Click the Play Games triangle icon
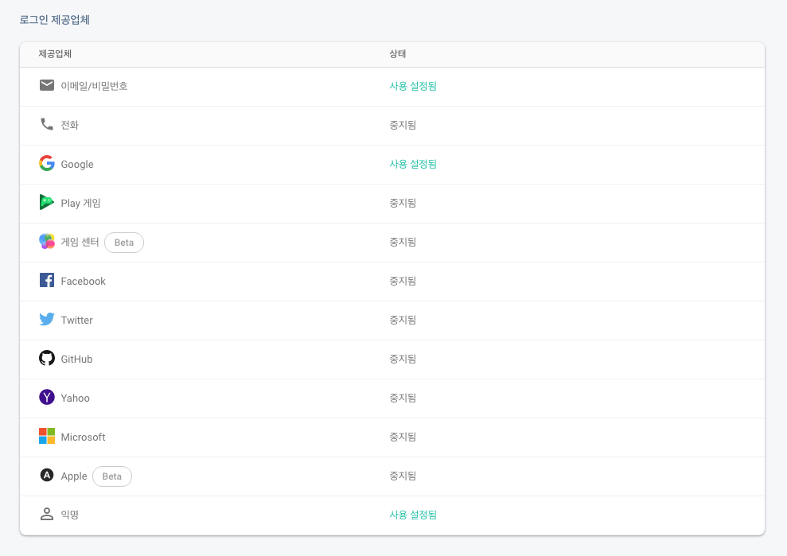787x556 pixels. click(x=47, y=202)
